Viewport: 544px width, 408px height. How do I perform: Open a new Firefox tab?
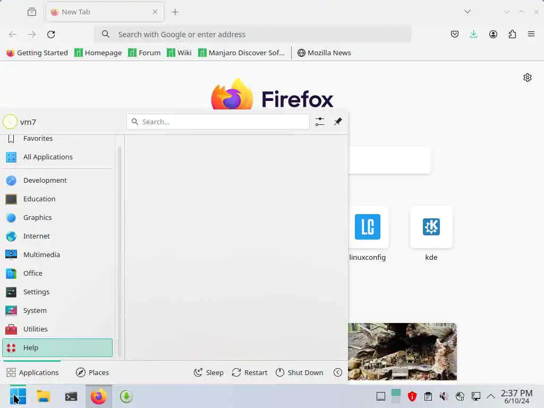tap(175, 12)
